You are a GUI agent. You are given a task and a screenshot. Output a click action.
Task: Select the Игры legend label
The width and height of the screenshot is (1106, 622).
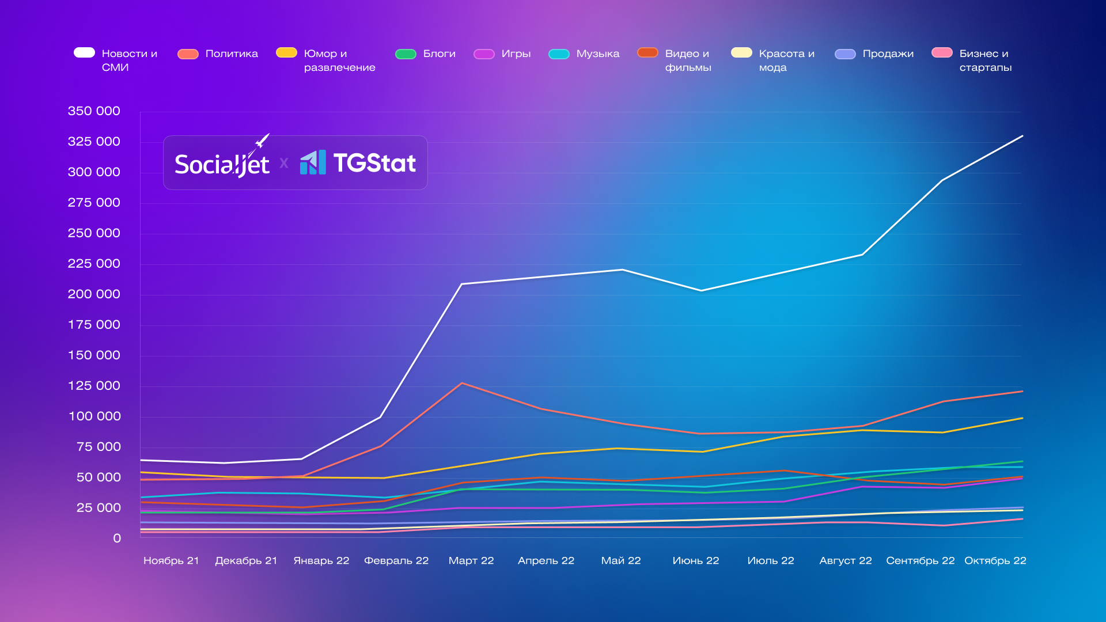[516, 54]
